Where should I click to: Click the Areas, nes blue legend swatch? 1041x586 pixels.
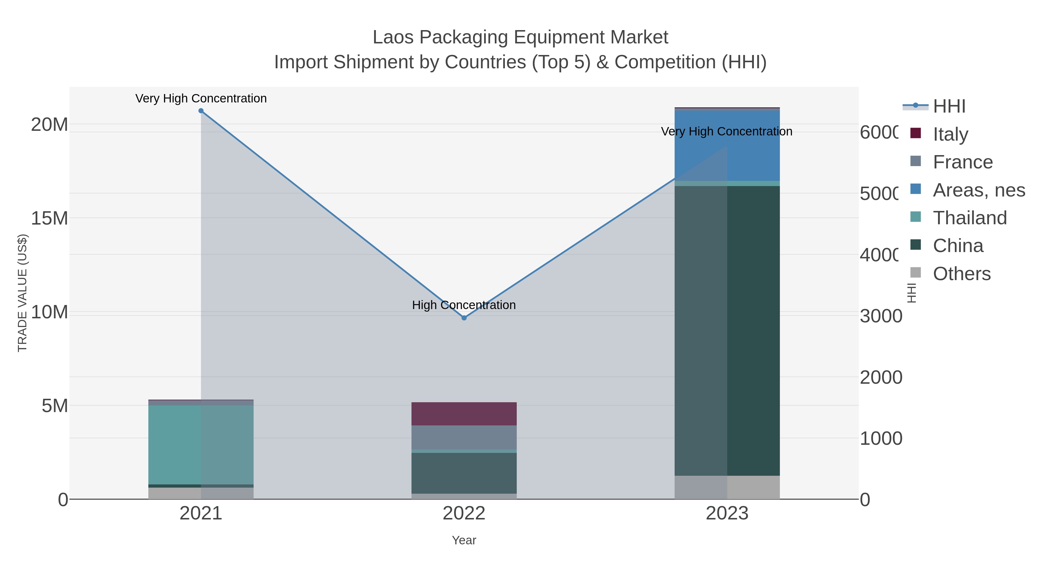916,189
